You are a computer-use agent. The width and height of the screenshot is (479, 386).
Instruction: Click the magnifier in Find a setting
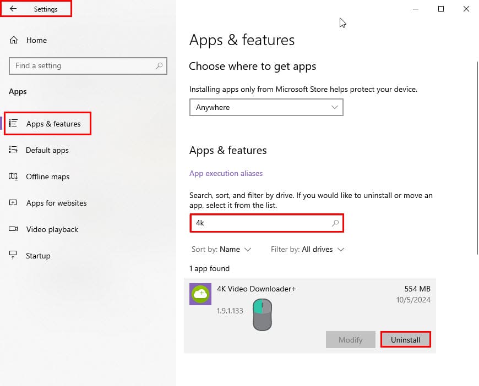coord(159,65)
